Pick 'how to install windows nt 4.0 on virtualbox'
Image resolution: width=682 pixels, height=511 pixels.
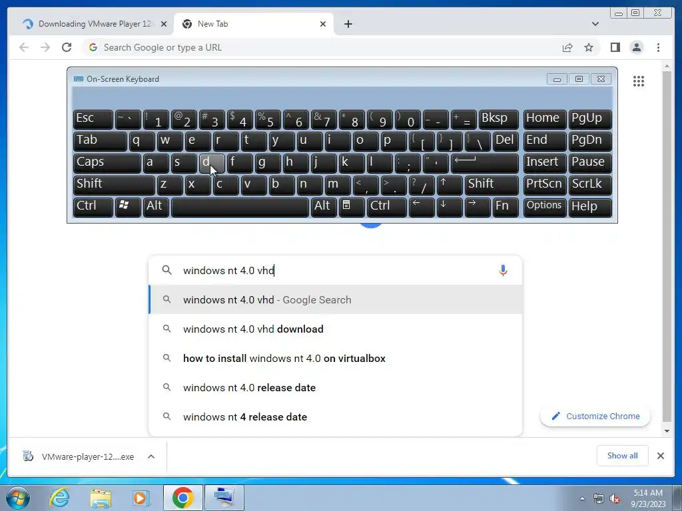click(335, 359)
